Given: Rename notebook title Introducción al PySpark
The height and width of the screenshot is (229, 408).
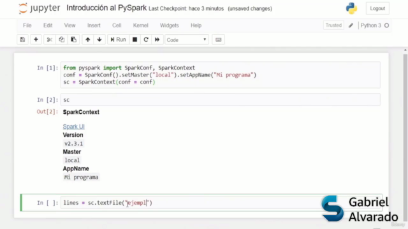Looking at the screenshot, I should tap(106, 8).
